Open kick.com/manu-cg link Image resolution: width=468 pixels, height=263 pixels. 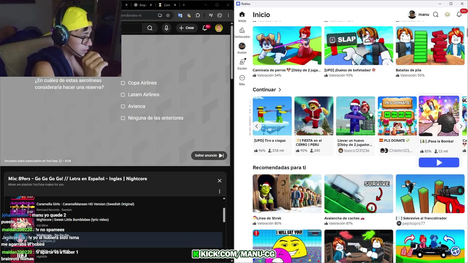[x=234, y=254]
